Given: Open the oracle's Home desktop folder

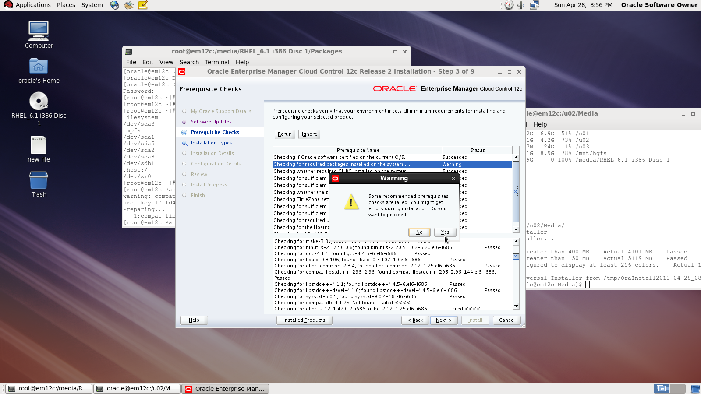Looking at the screenshot, I should [39, 67].
